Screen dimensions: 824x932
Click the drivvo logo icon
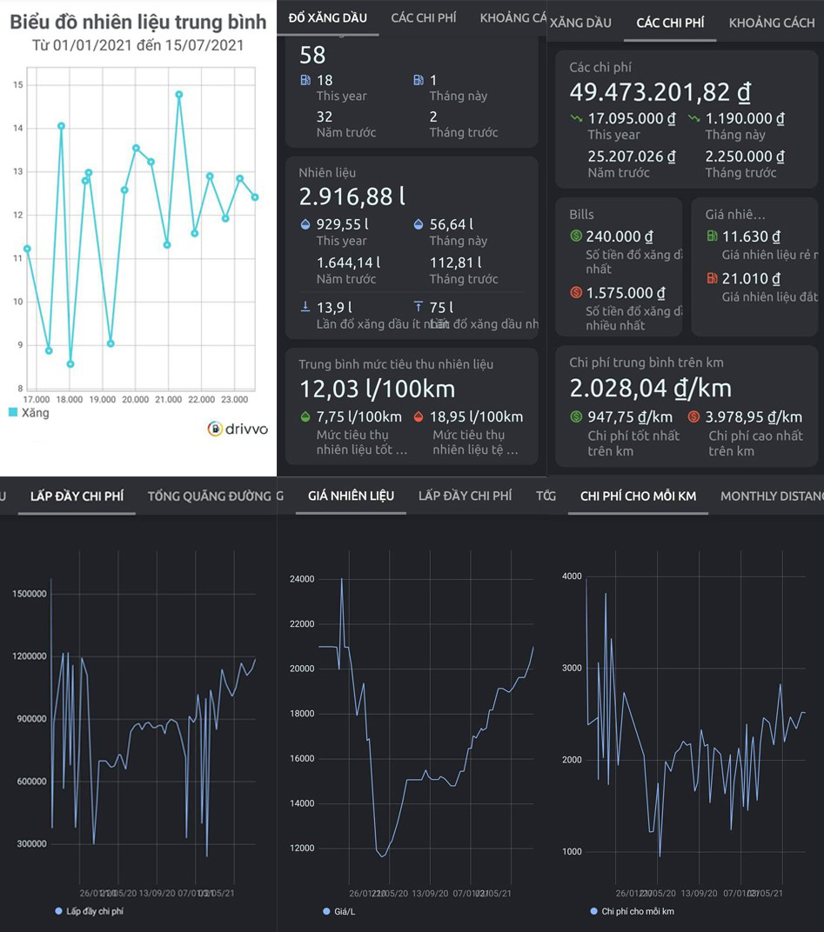click(x=215, y=429)
